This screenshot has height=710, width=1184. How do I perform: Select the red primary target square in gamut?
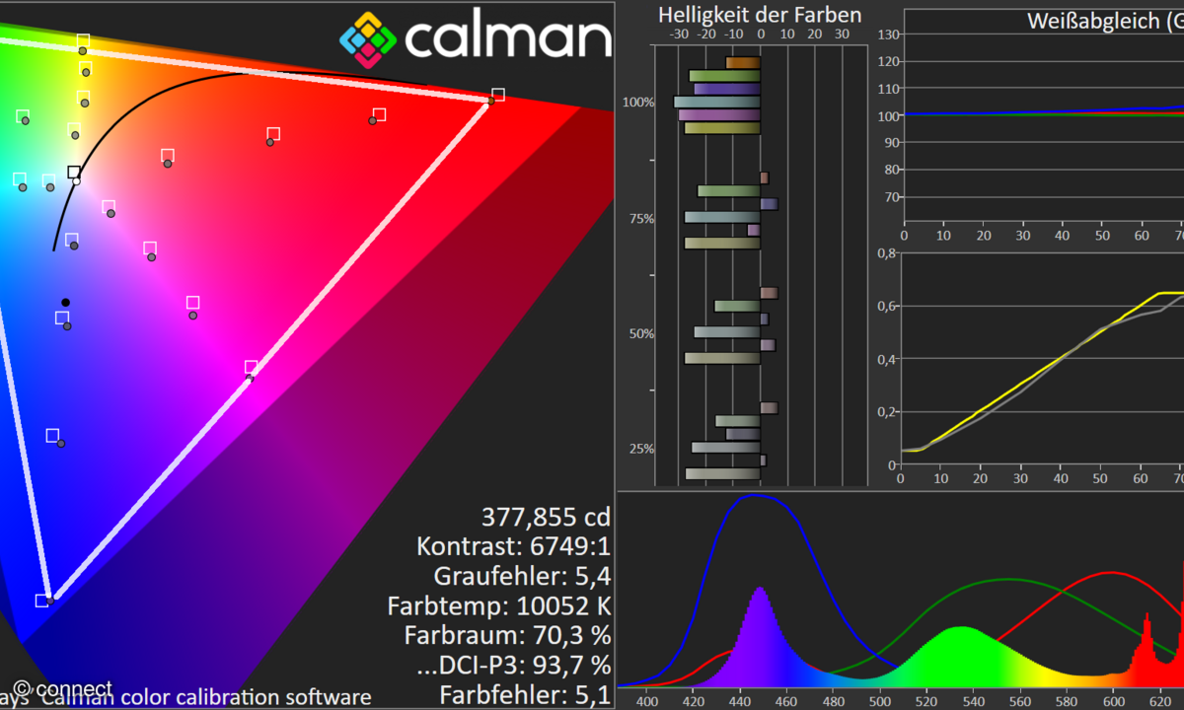tap(498, 95)
